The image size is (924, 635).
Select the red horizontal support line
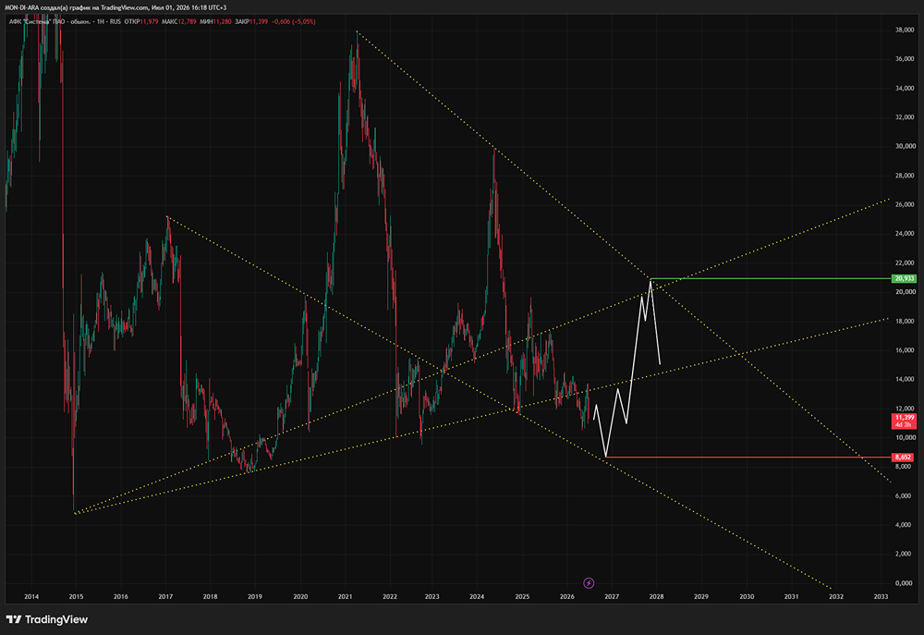tap(748, 457)
